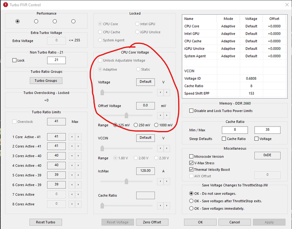292x229 pixels.
Task: Click the 0xDE microcode button
Action: click(267, 155)
